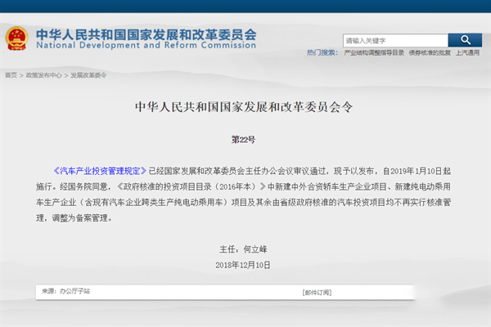Click the 热门搜索 label

[322, 52]
